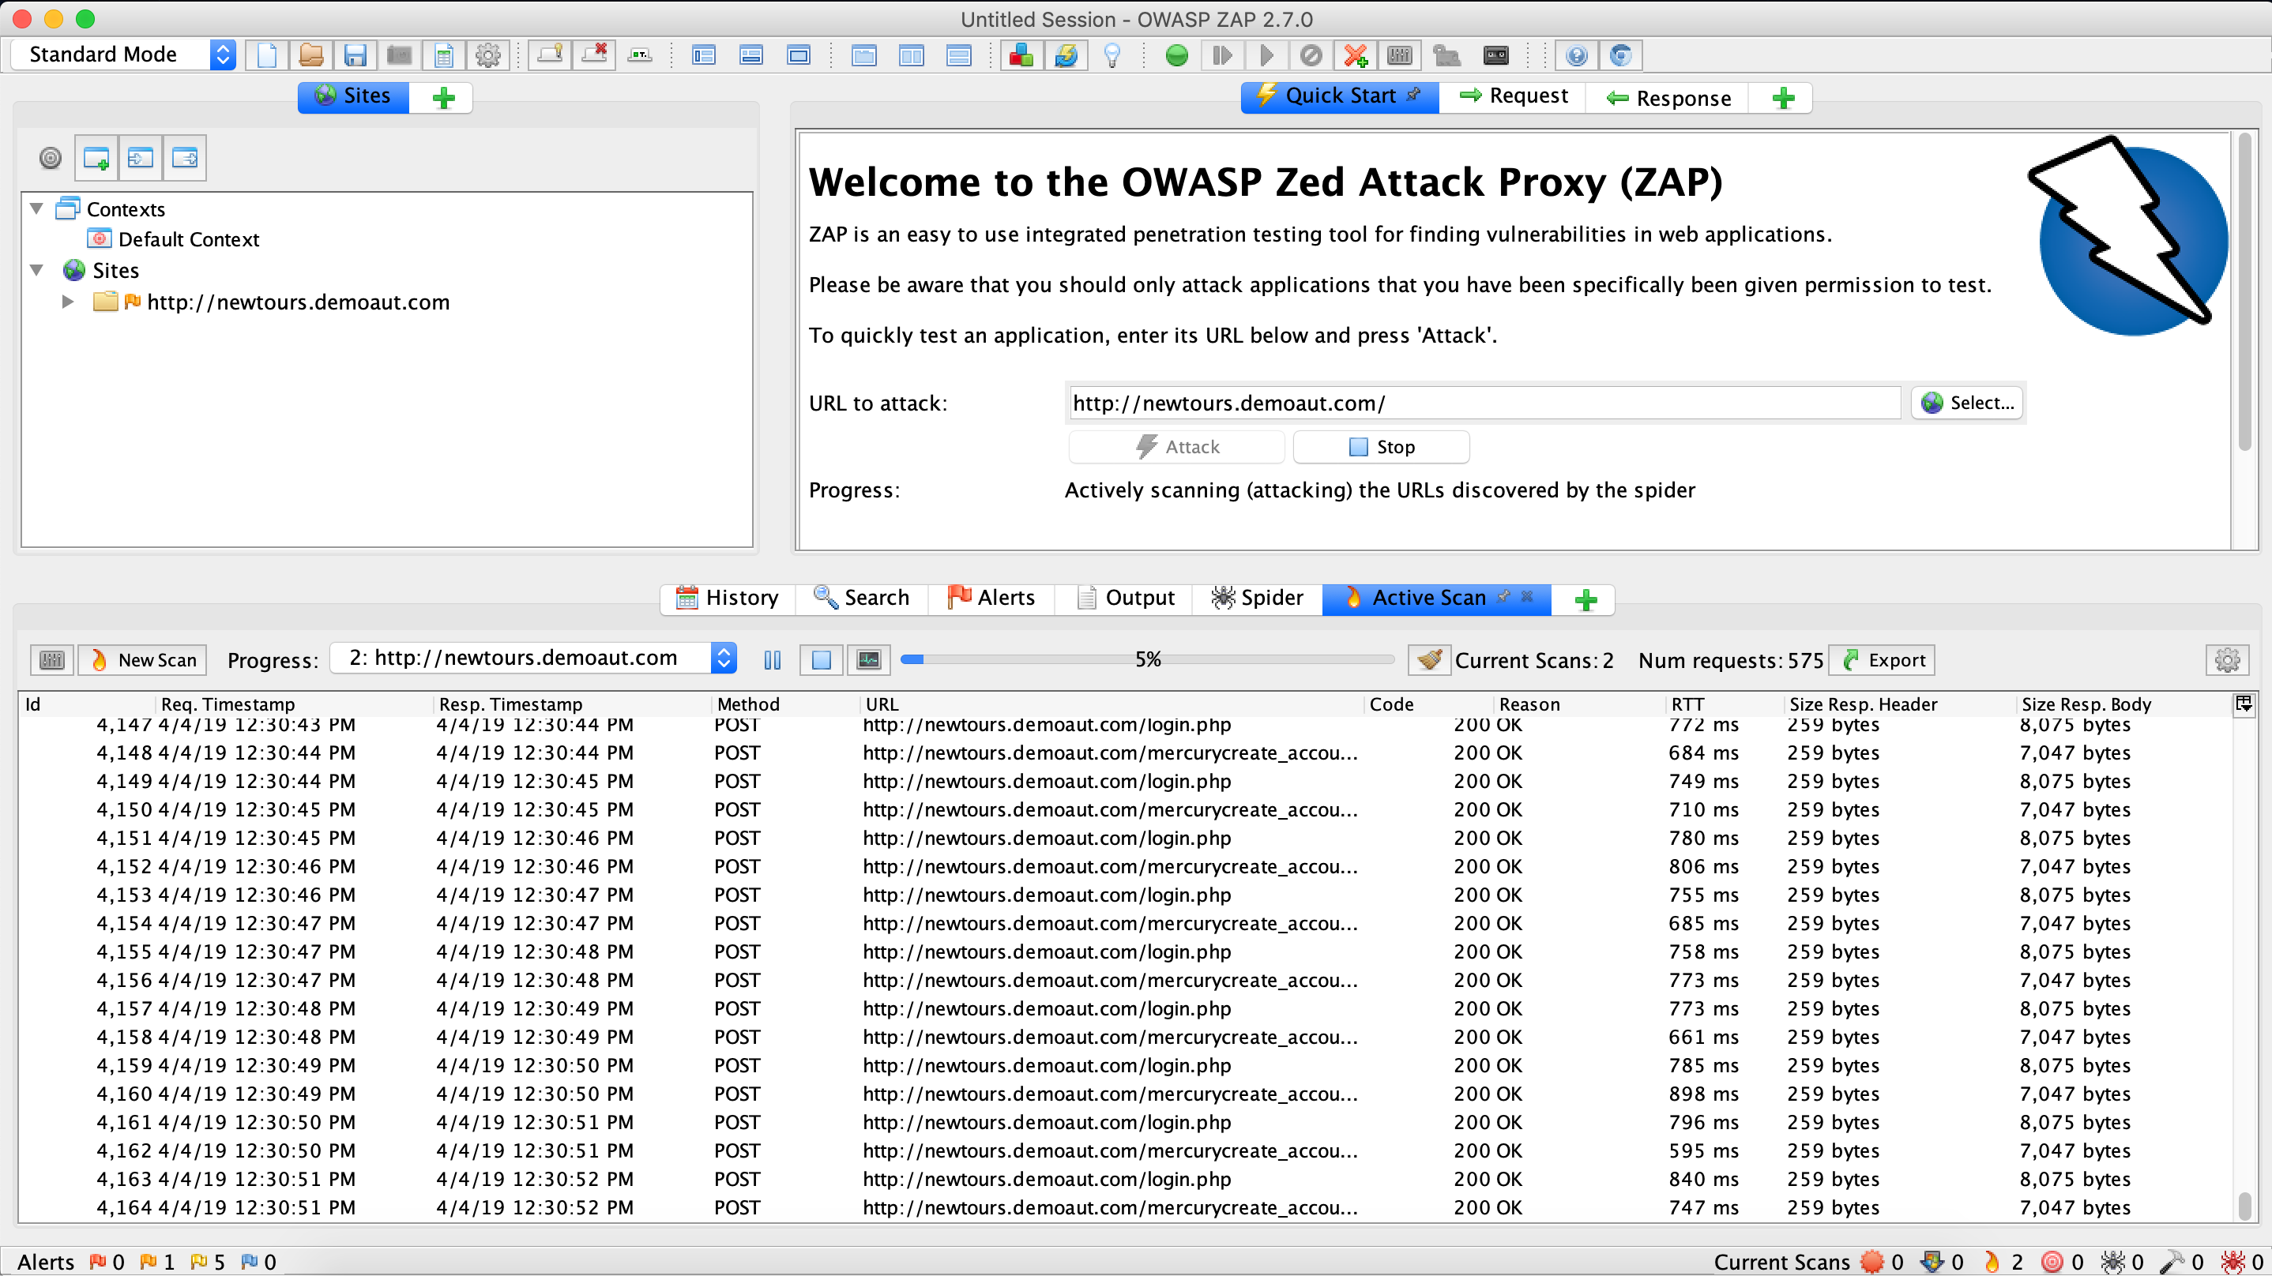This screenshot has height=1276, width=2272.
Task: Open the scan progress details icon
Action: [868, 659]
